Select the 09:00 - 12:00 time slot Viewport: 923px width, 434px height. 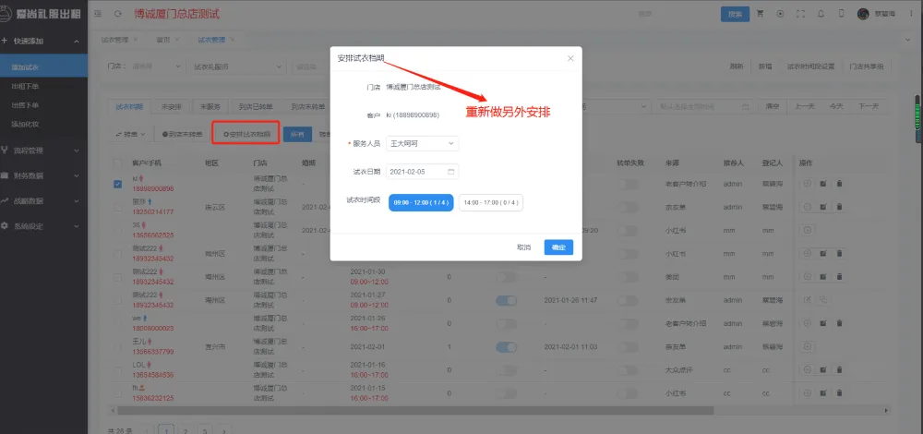pyautogui.click(x=421, y=202)
